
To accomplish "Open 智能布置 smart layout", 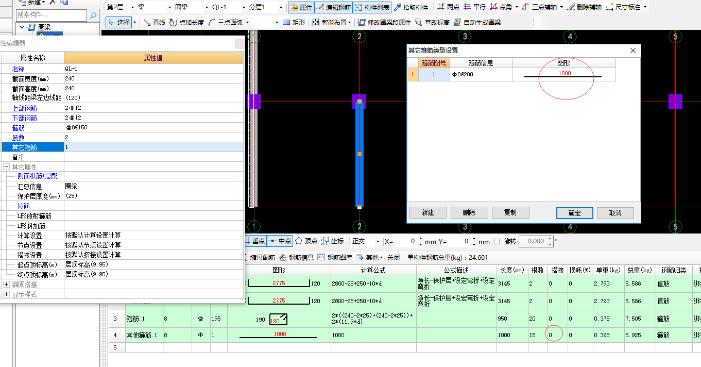I will click(x=332, y=23).
